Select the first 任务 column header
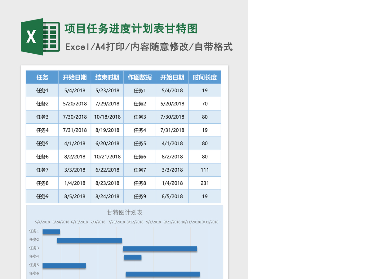 tap(42, 77)
